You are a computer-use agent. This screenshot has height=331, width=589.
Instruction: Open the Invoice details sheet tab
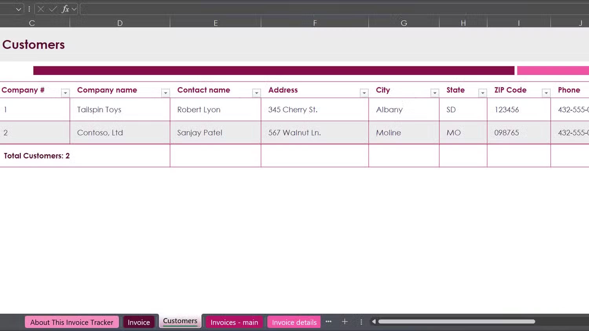pos(294,322)
